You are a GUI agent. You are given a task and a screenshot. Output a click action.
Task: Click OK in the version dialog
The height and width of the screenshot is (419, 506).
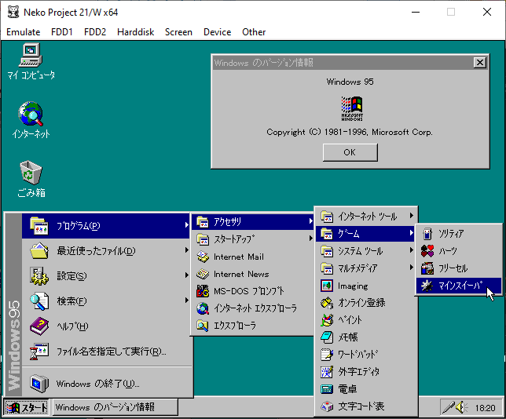click(x=350, y=152)
